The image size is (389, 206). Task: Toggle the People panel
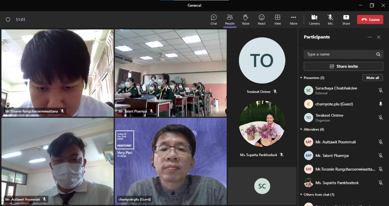point(230,19)
